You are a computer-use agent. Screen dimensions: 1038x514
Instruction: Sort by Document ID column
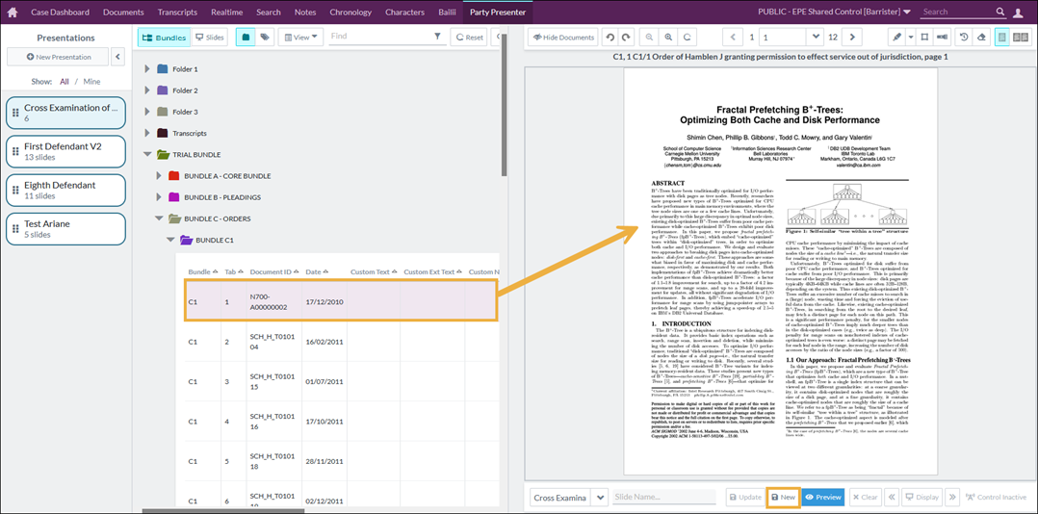coord(273,271)
